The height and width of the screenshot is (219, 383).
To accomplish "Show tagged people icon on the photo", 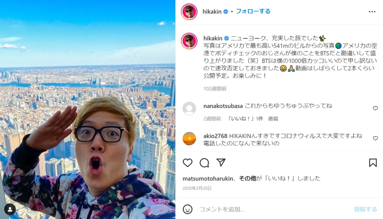I will click(10, 209).
